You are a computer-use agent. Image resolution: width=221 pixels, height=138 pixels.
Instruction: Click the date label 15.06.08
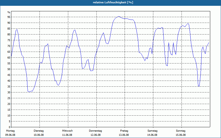pyautogui.click(x=181, y=135)
